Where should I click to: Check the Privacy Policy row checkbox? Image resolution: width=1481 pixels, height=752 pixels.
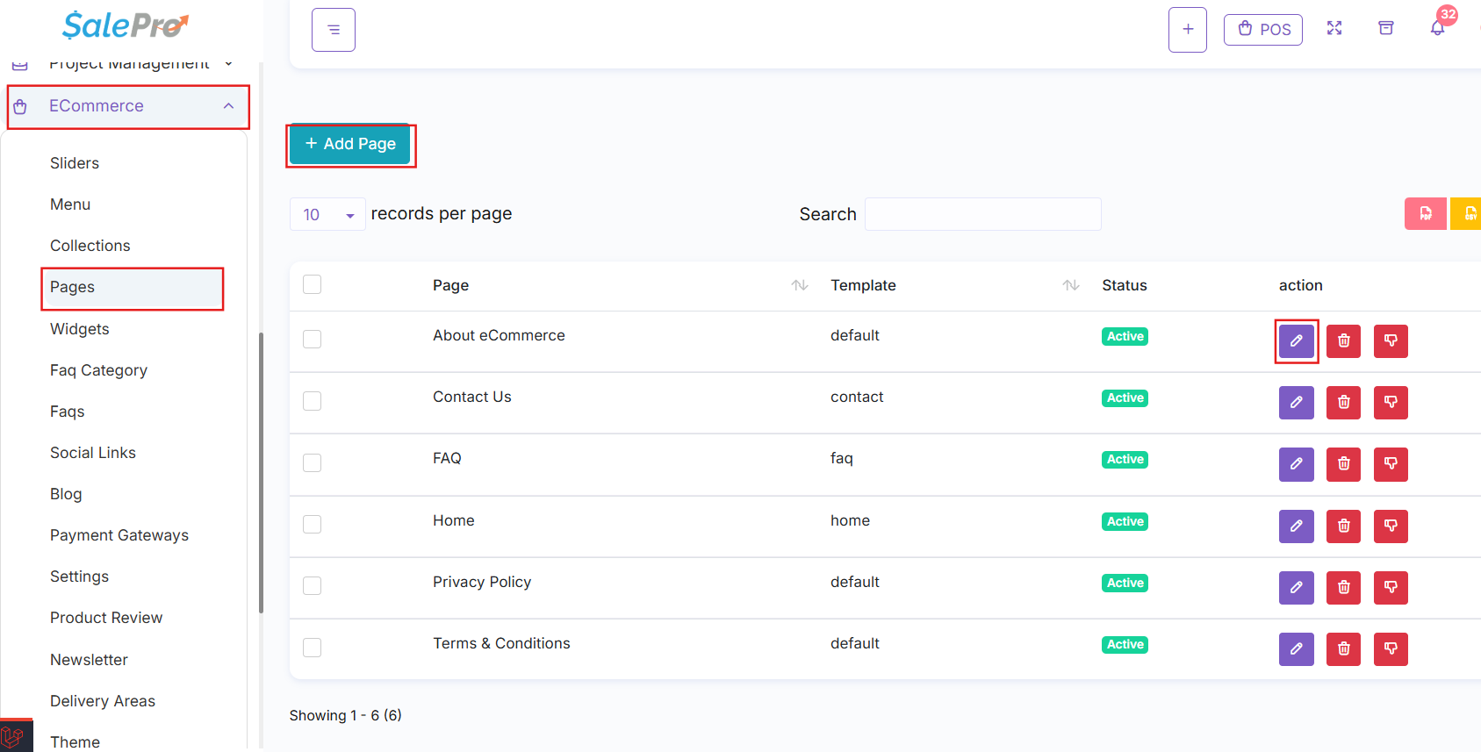pos(312,585)
